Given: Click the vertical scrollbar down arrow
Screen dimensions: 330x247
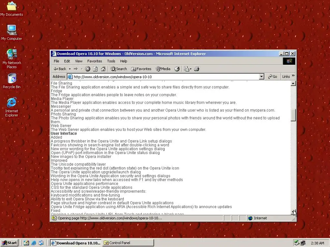Looking at the screenshot, I should click(x=293, y=212).
